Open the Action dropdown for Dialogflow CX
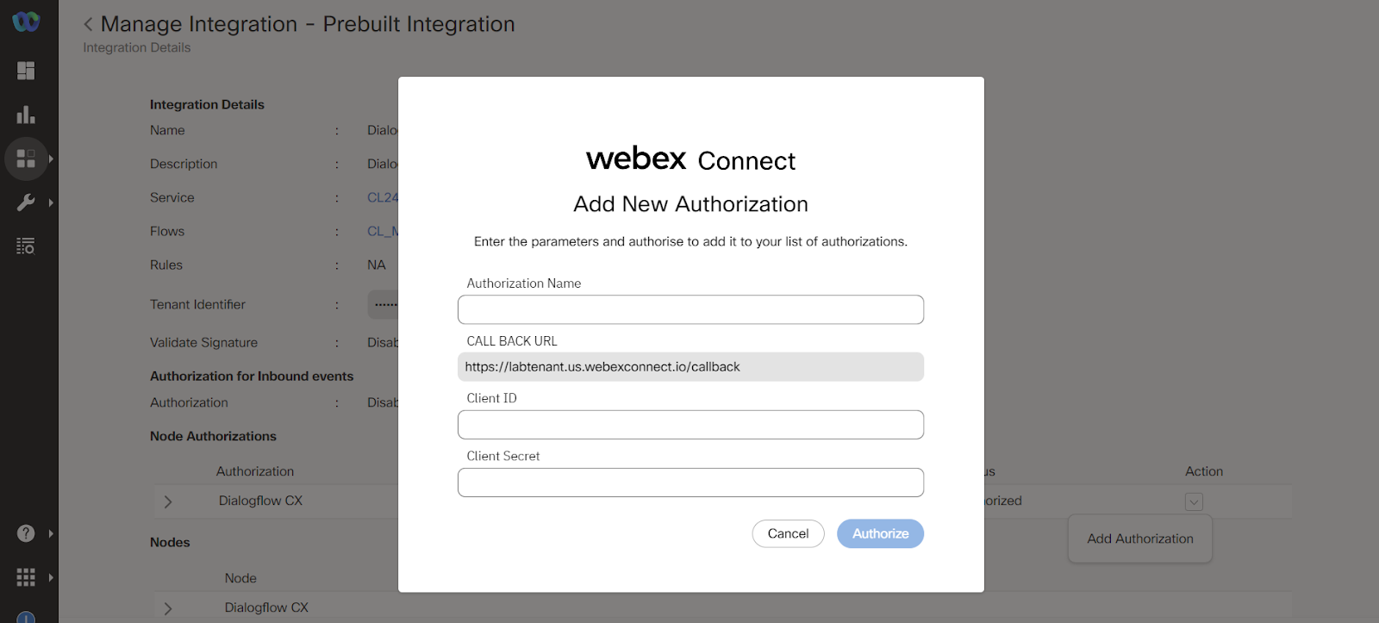1379x623 pixels. [x=1194, y=502]
